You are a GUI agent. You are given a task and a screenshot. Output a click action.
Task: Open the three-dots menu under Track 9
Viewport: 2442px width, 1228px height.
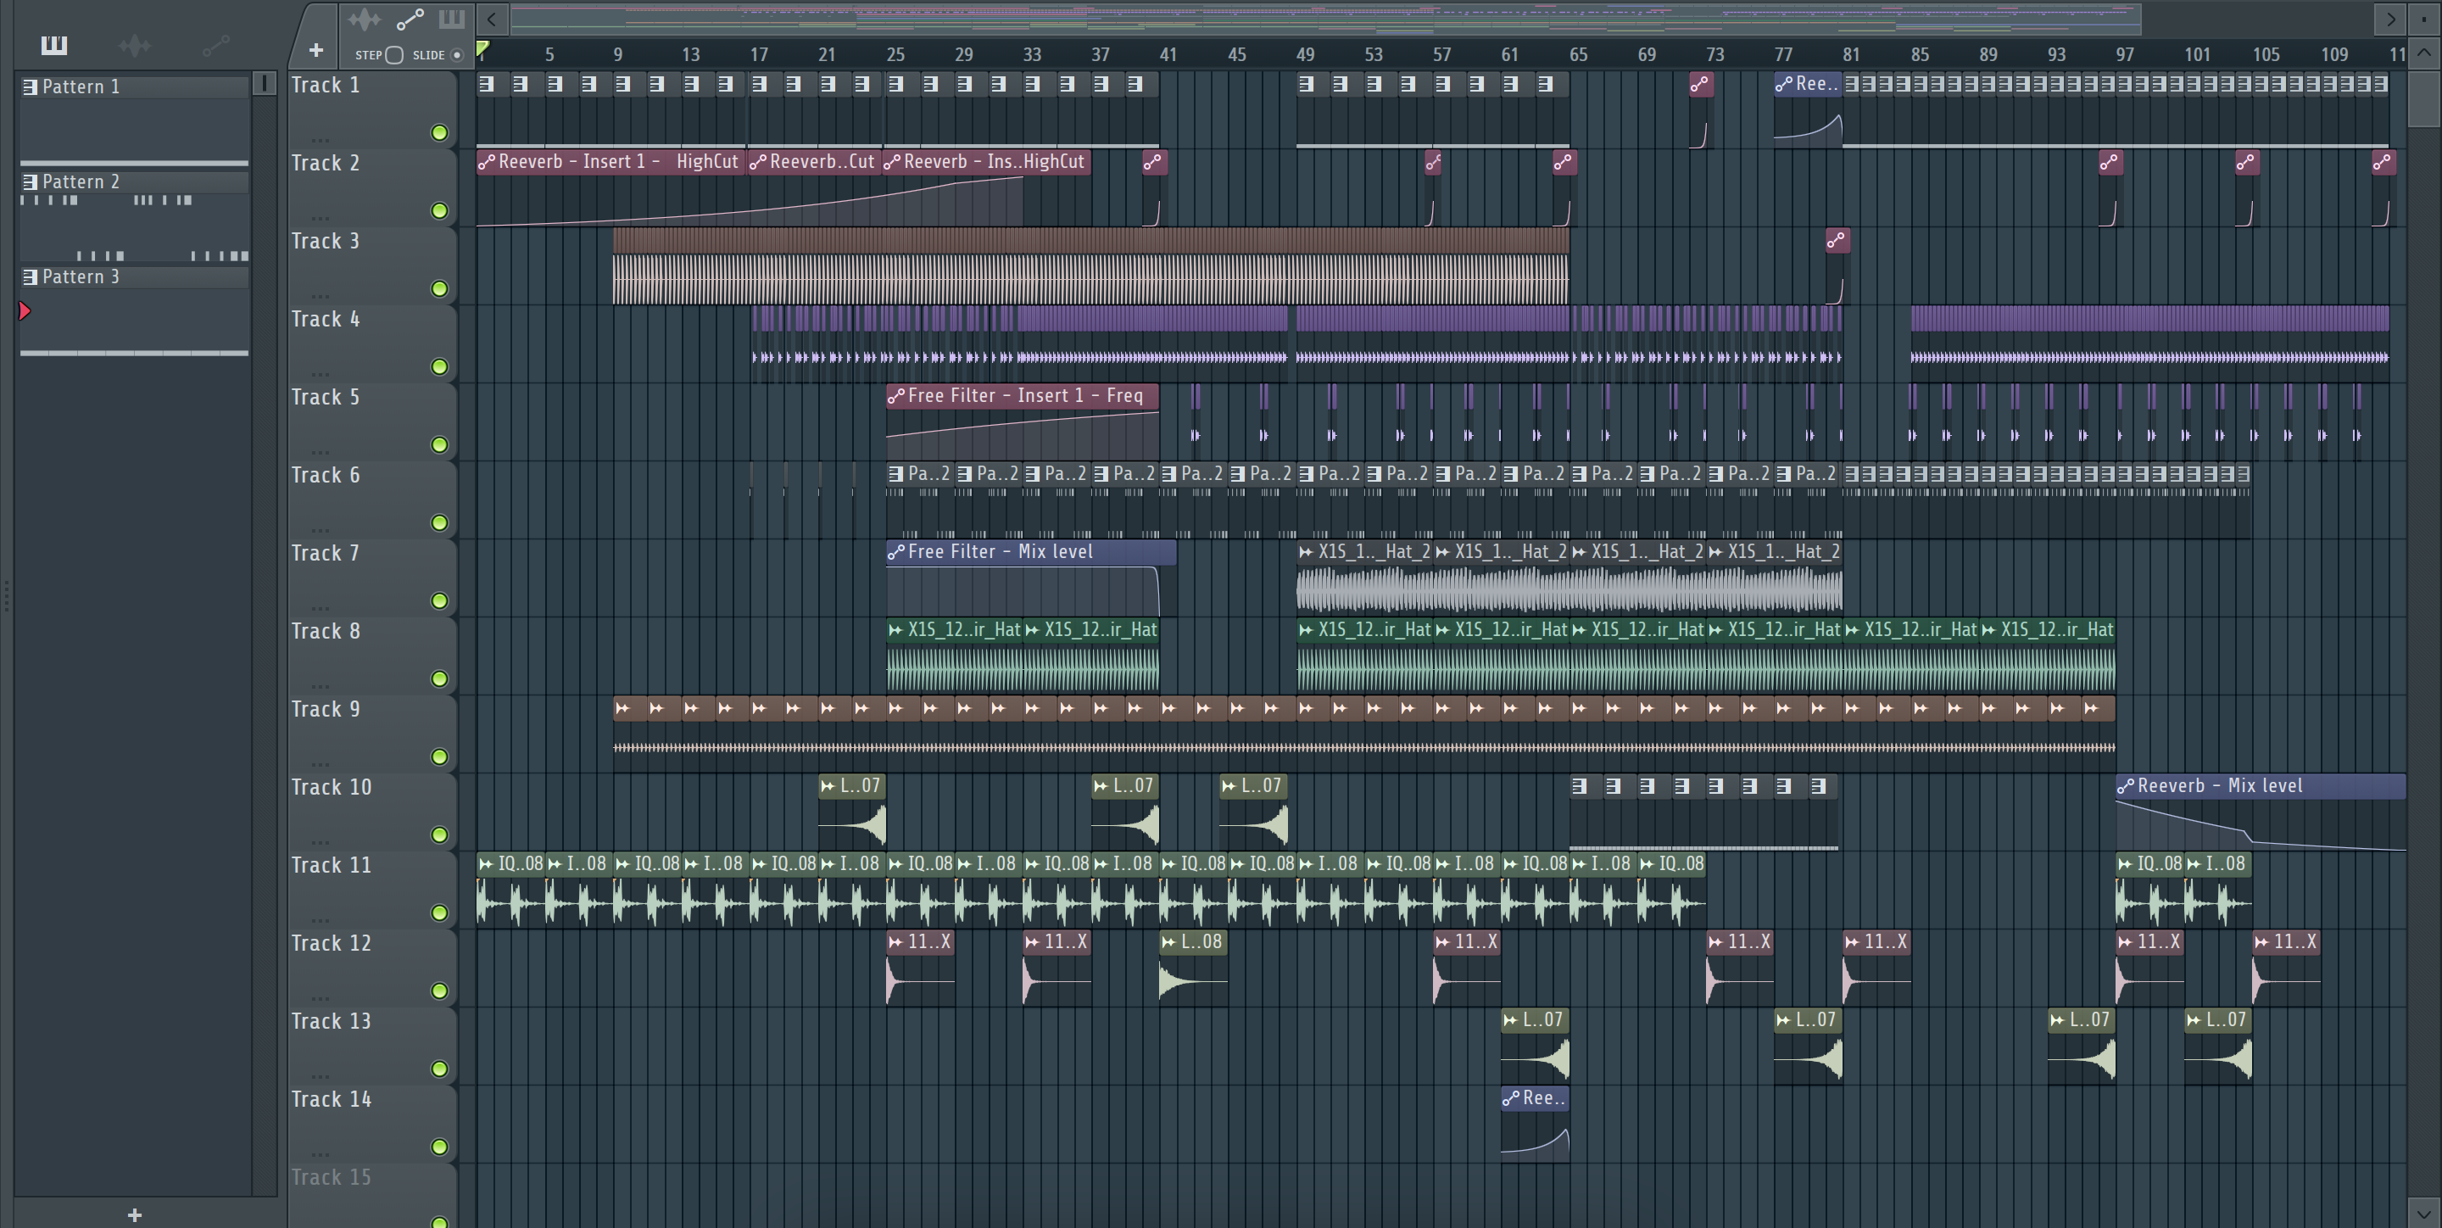321,763
